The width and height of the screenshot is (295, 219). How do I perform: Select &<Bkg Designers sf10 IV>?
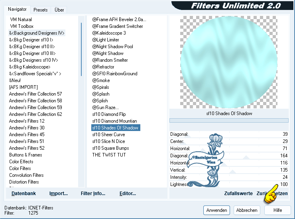[x=33, y=60]
